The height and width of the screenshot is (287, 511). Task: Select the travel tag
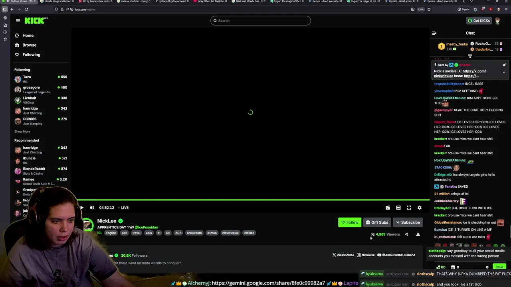137,233
